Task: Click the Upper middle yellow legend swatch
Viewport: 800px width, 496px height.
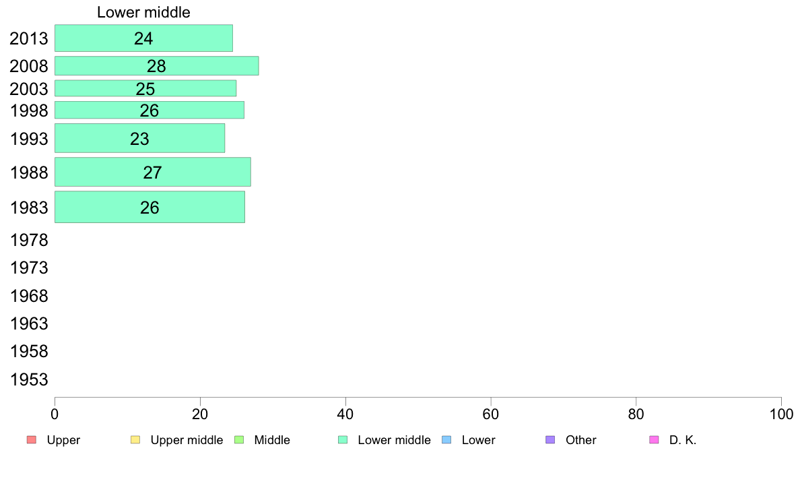Action: [x=135, y=440]
